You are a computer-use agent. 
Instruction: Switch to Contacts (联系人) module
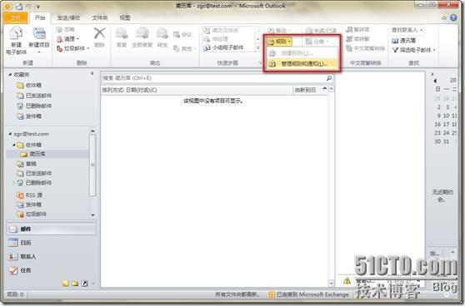[x=51, y=256]
